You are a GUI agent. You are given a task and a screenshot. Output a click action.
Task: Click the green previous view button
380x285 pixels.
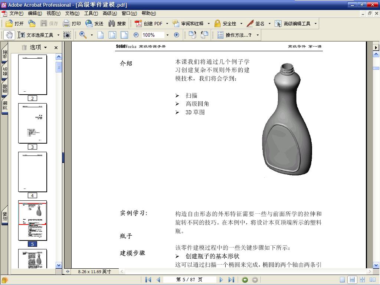coord(245,280)
